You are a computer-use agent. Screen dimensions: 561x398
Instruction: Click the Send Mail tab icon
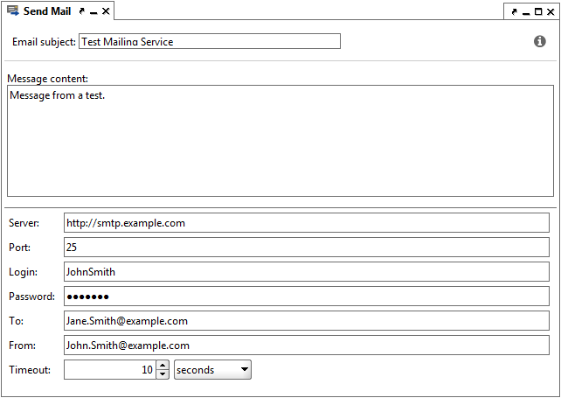13,10
